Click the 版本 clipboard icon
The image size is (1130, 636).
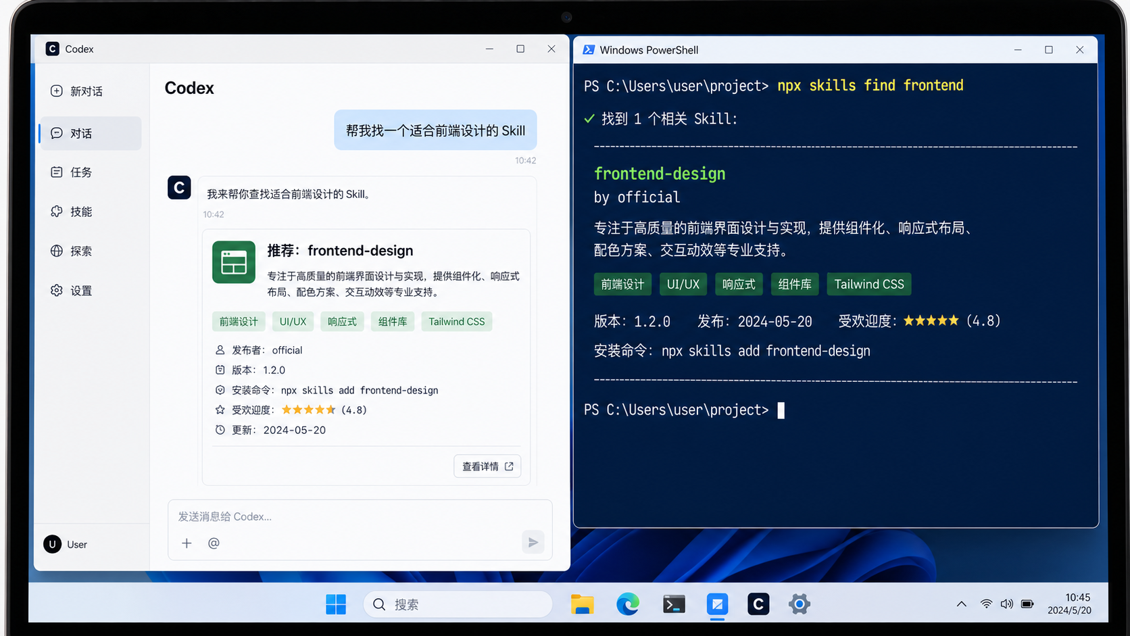[220, 370]
